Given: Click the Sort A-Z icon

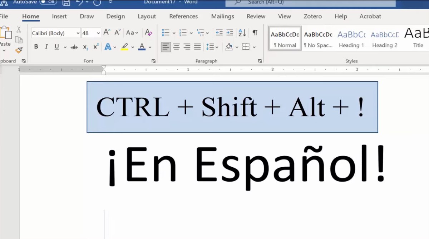Looking at the screenshot, I should 242,33.
